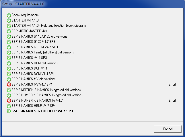This screenshot has height=137, width=185.
Task: Select SSP SINAMICS G120 V4.7 SP3 entry
Action: pyautogui.click(x=33, y=42)
